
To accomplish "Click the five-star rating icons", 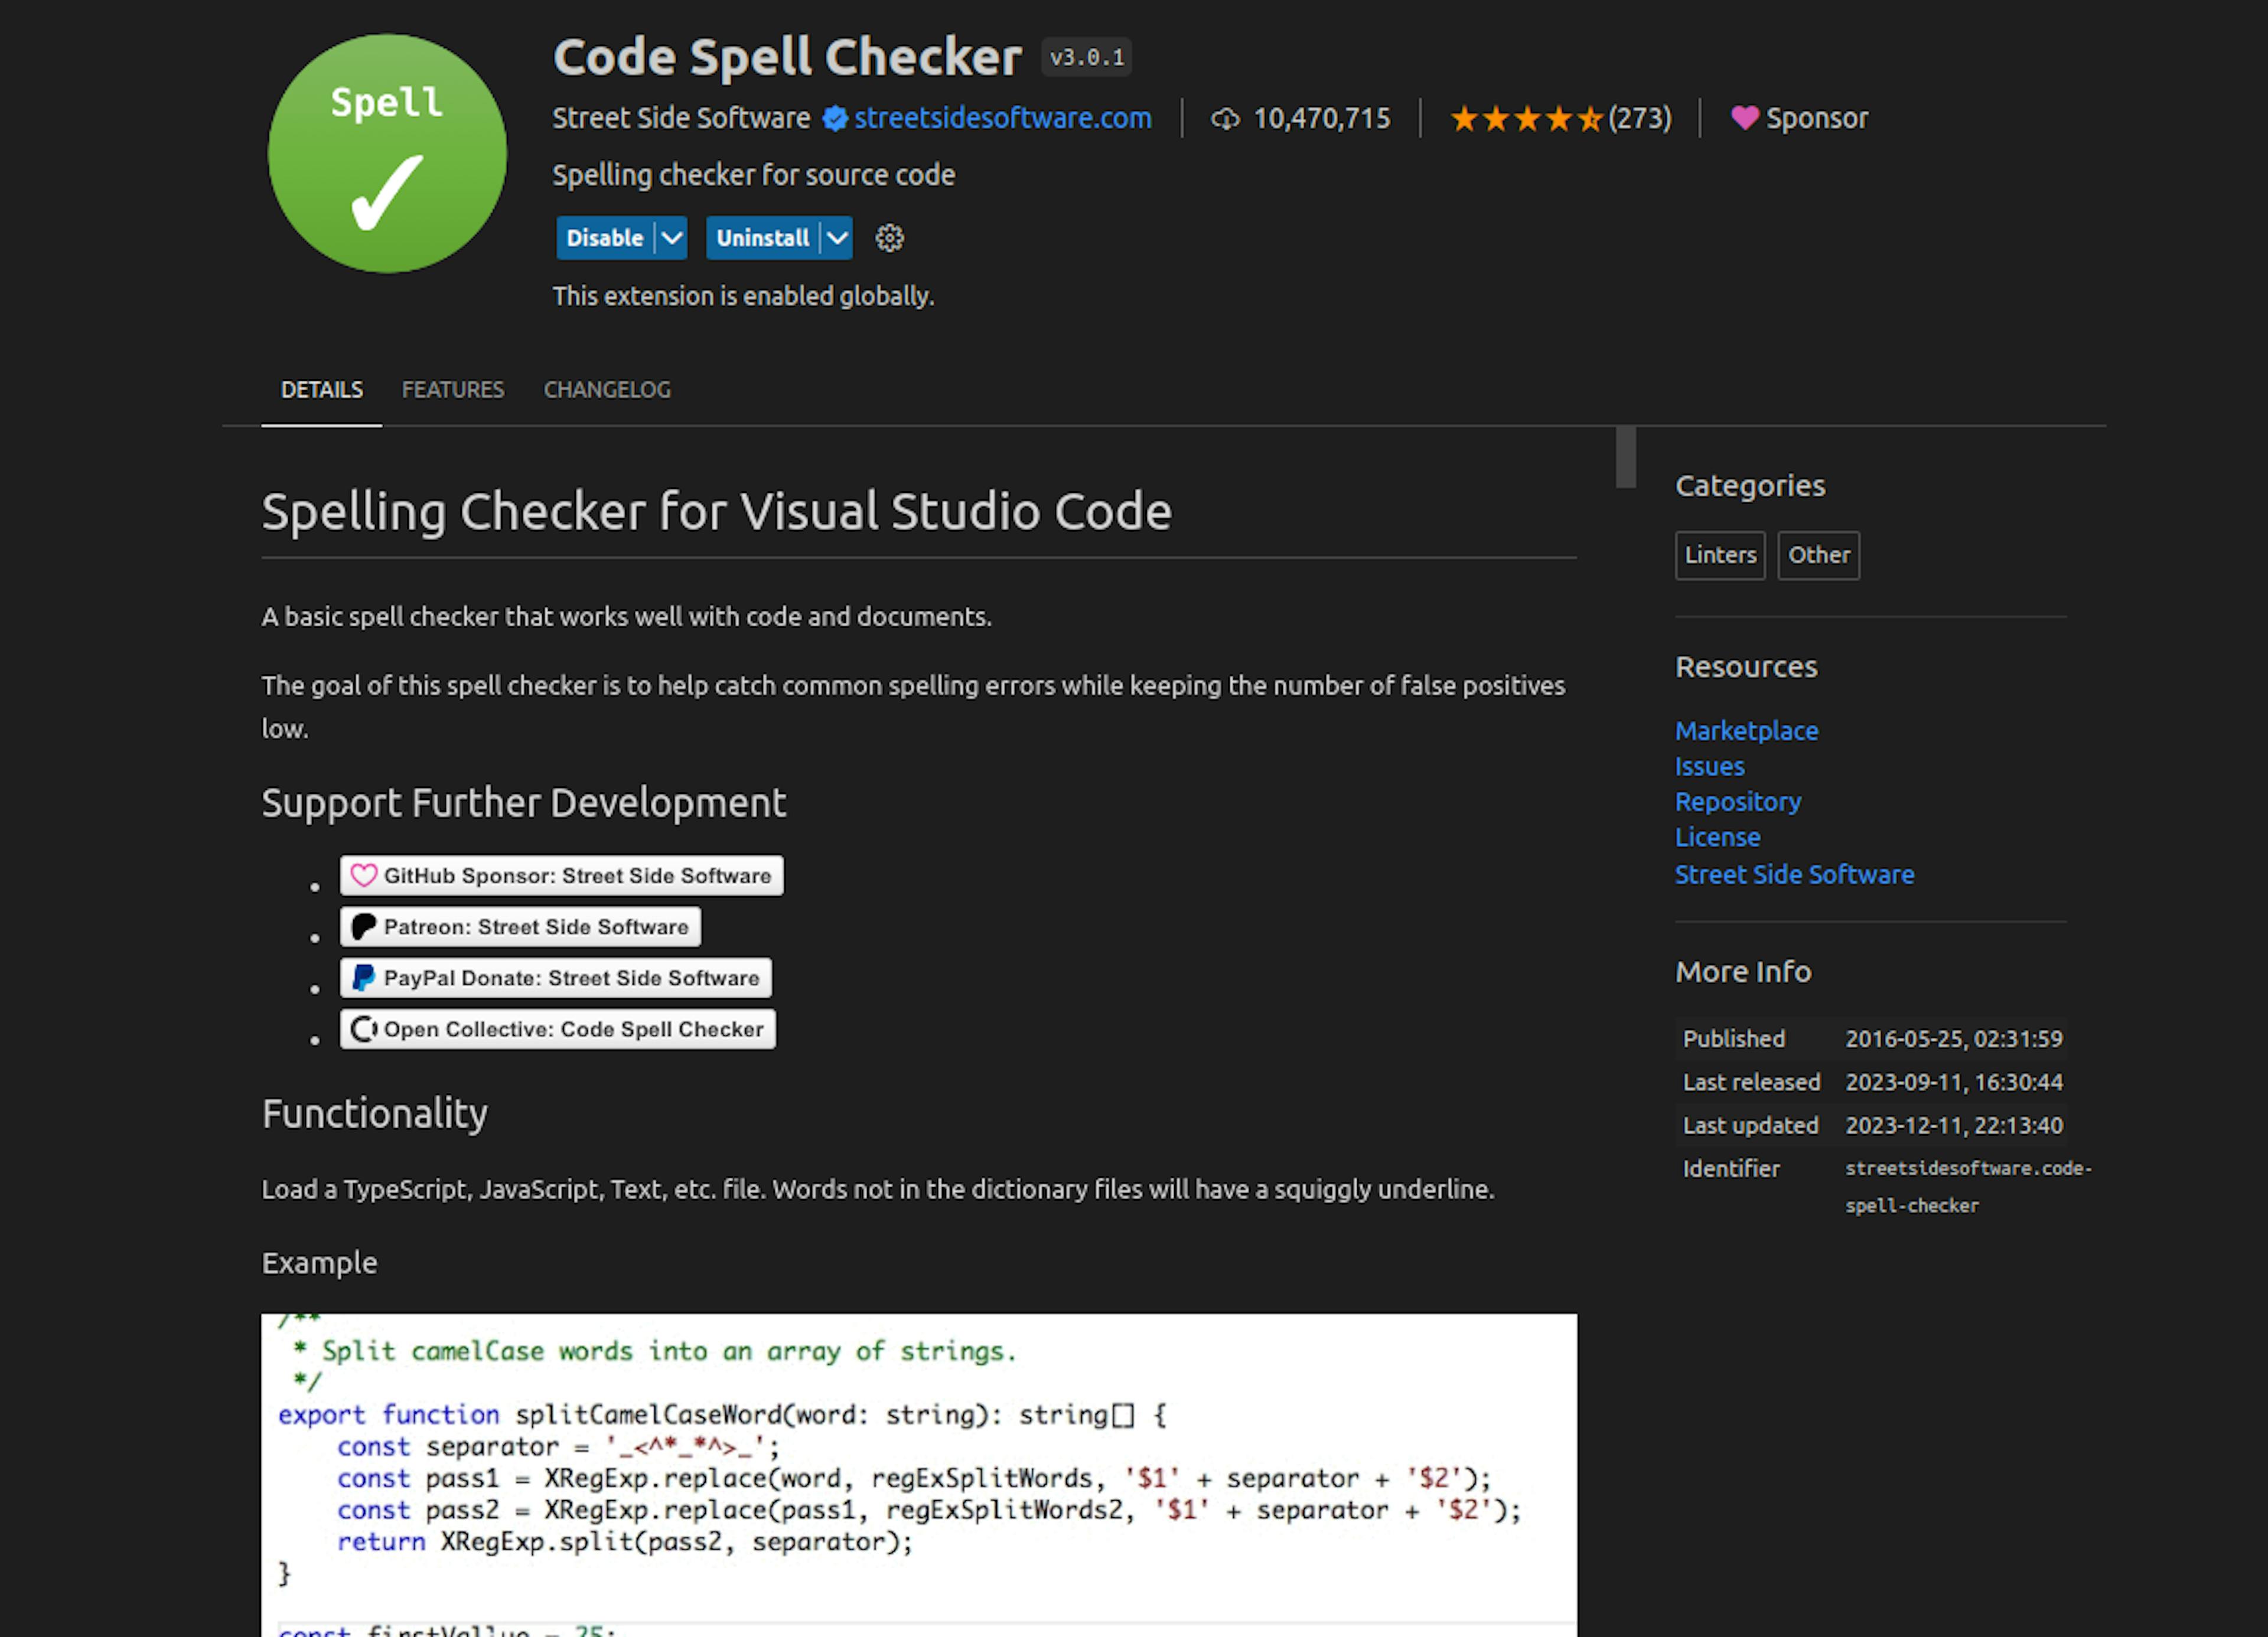I will click(1527, 119).
